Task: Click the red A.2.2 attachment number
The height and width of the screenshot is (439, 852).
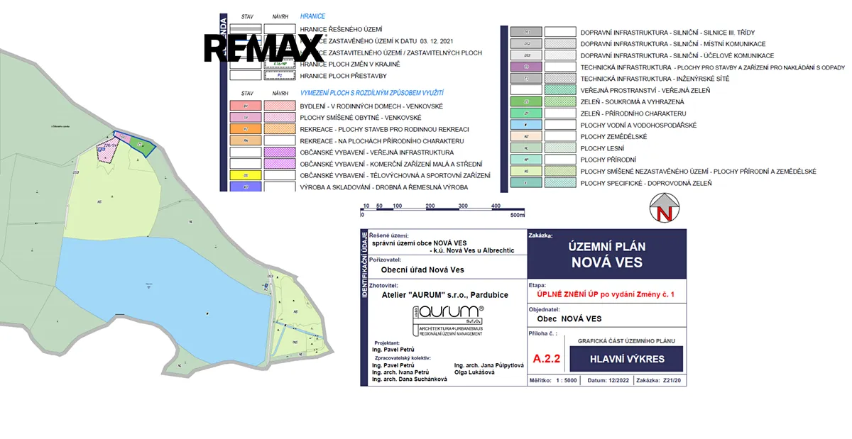Action: point(546,359)
